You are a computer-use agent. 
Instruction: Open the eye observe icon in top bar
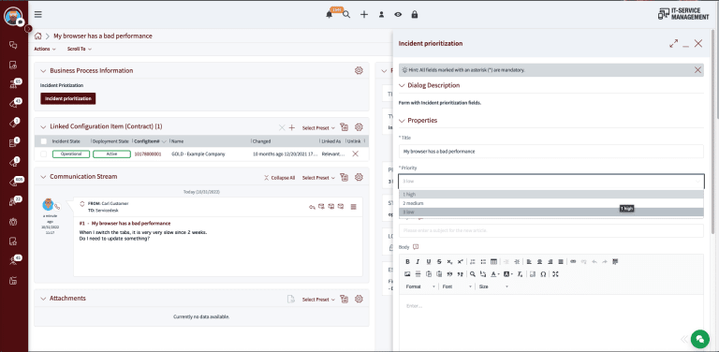pos(398,15)
